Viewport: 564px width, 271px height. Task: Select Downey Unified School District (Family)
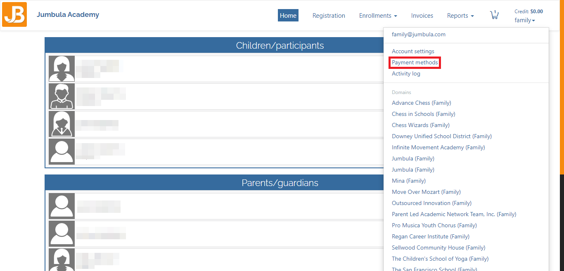point(442,137)
